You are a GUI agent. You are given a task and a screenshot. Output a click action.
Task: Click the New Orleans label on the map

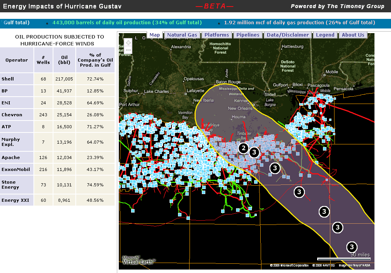click(x=240, y=109)
